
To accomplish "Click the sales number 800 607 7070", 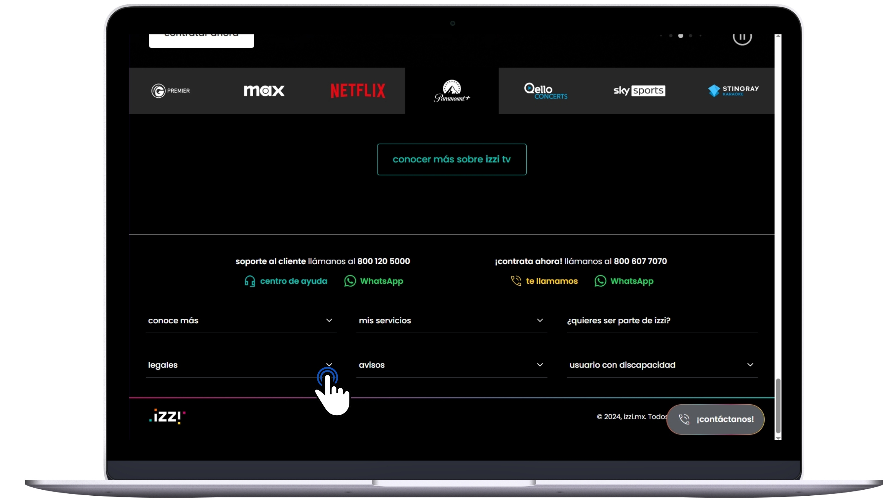I will (640, 261).
